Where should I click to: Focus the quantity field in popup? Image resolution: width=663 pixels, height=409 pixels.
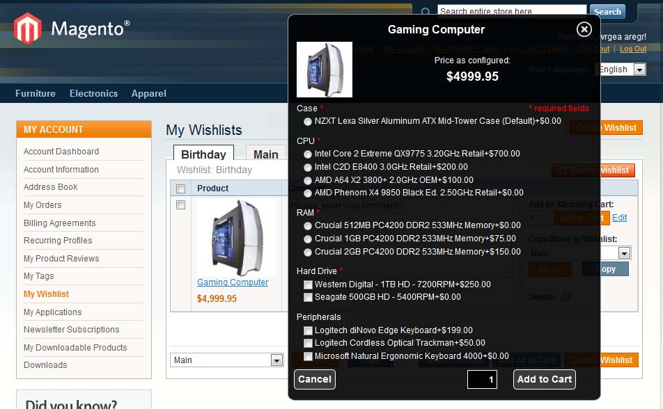click(482, 379)
